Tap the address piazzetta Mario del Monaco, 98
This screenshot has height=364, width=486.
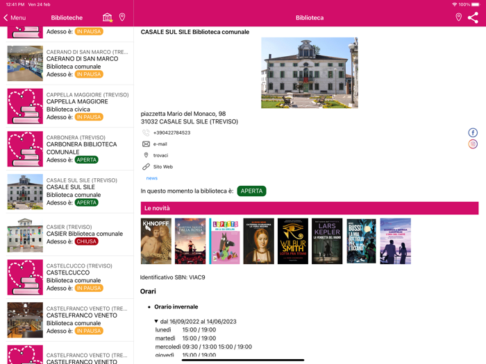183,114
